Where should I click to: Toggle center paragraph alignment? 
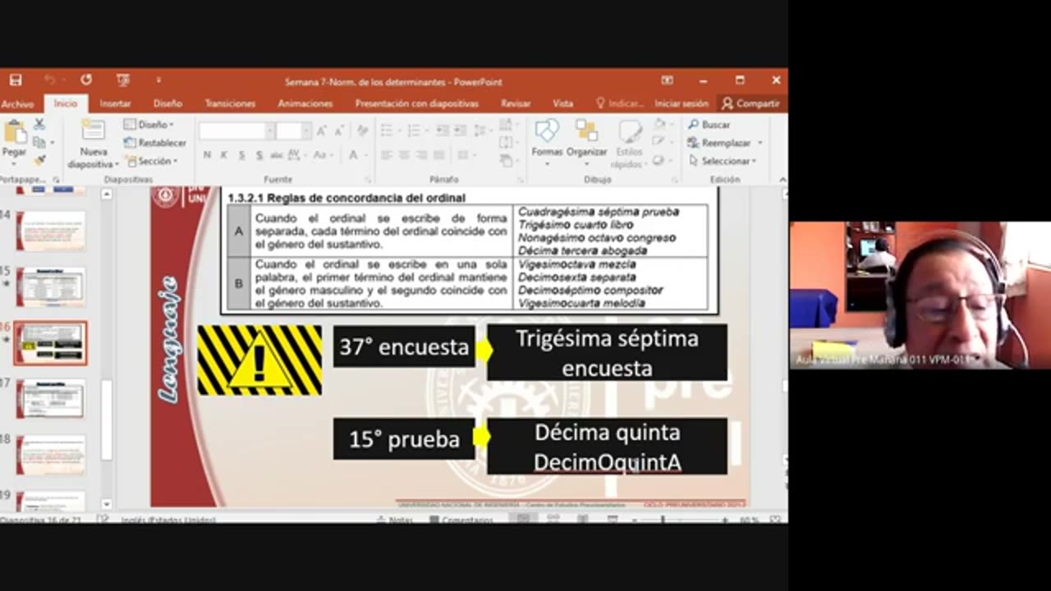(x=403, y=155)
